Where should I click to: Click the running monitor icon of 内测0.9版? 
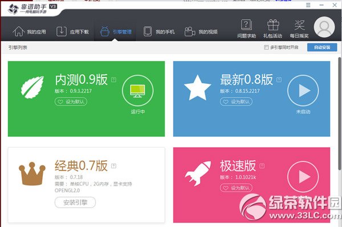click(137, 91)
